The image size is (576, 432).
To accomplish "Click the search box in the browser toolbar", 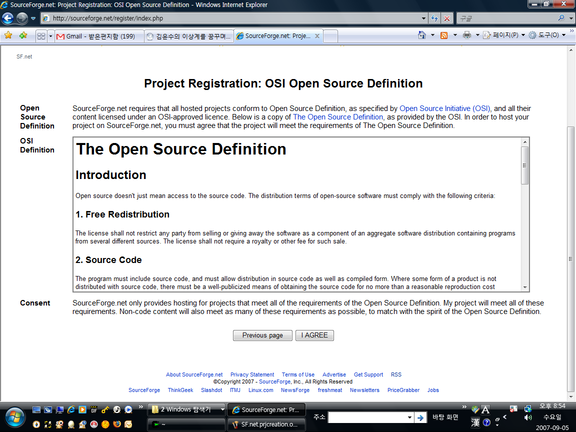I will click(x=507, y=18).
